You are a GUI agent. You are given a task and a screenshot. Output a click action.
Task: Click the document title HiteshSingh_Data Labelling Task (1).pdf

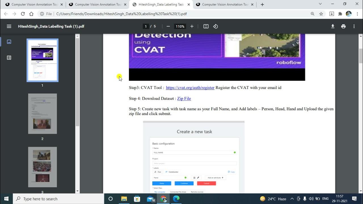click(51, 26)
